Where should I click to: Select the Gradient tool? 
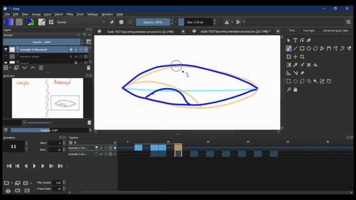click(289, 65)
